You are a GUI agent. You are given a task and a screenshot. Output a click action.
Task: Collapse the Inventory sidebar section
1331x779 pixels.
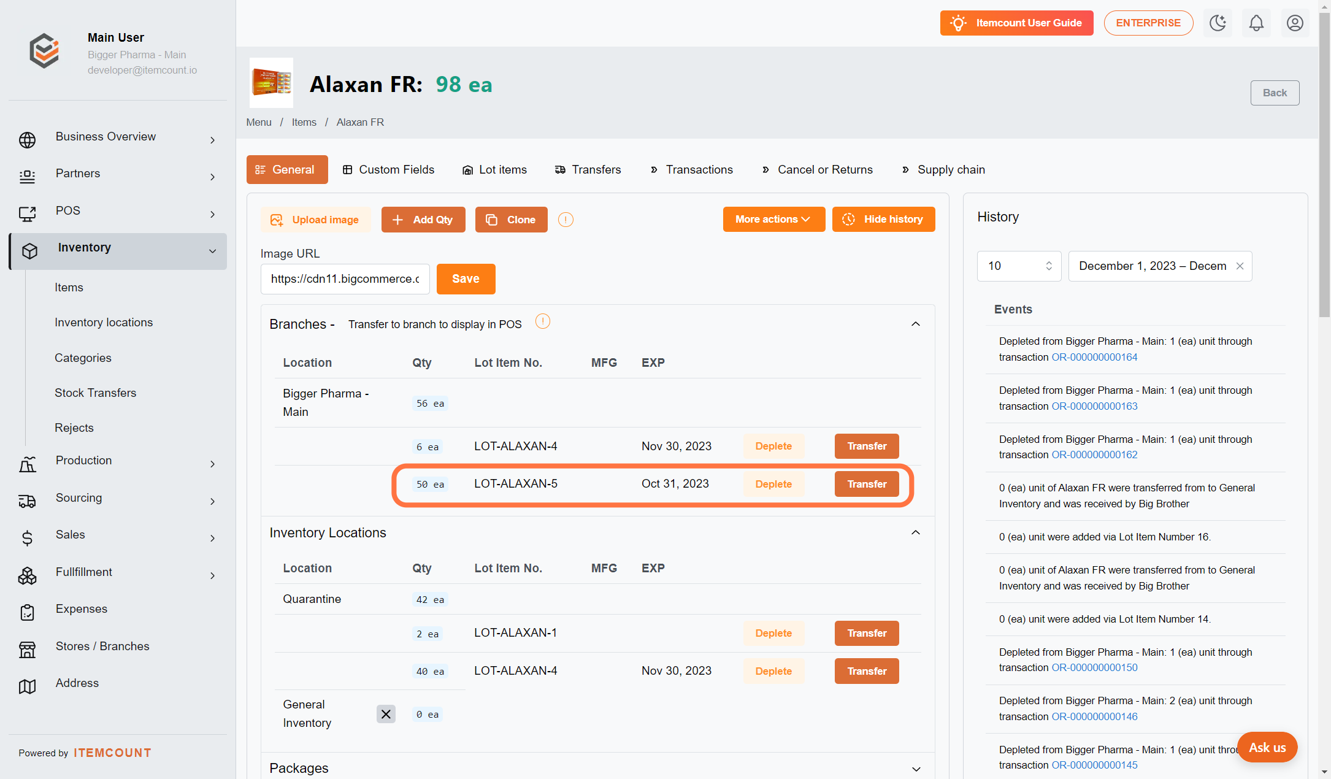pos(212,251)
